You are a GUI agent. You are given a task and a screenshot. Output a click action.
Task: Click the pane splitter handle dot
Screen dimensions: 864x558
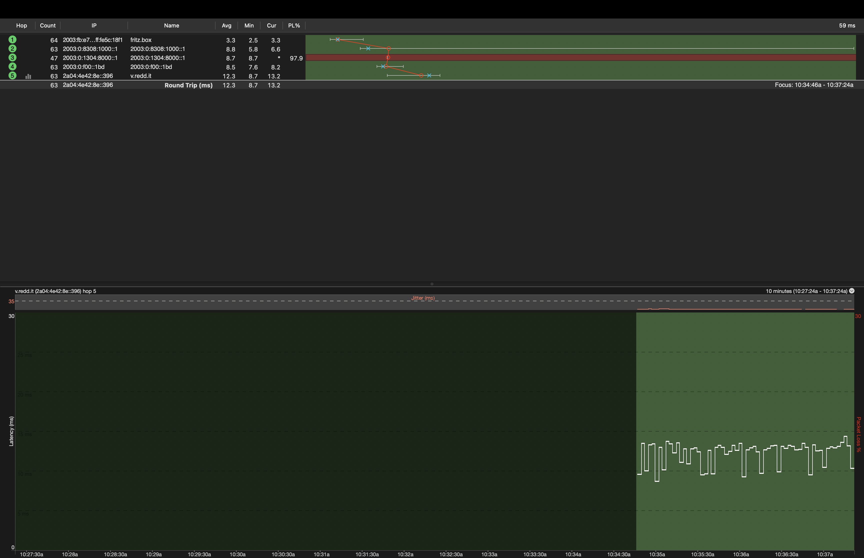432,284
